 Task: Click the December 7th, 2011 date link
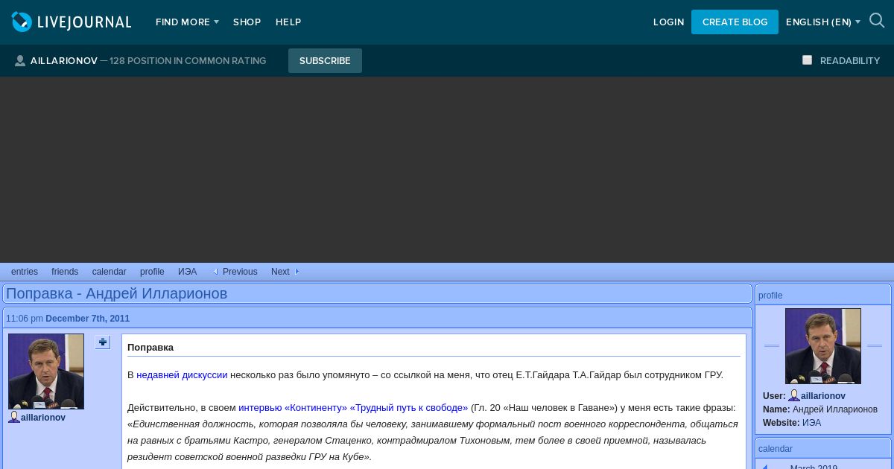tap(87, 319)
